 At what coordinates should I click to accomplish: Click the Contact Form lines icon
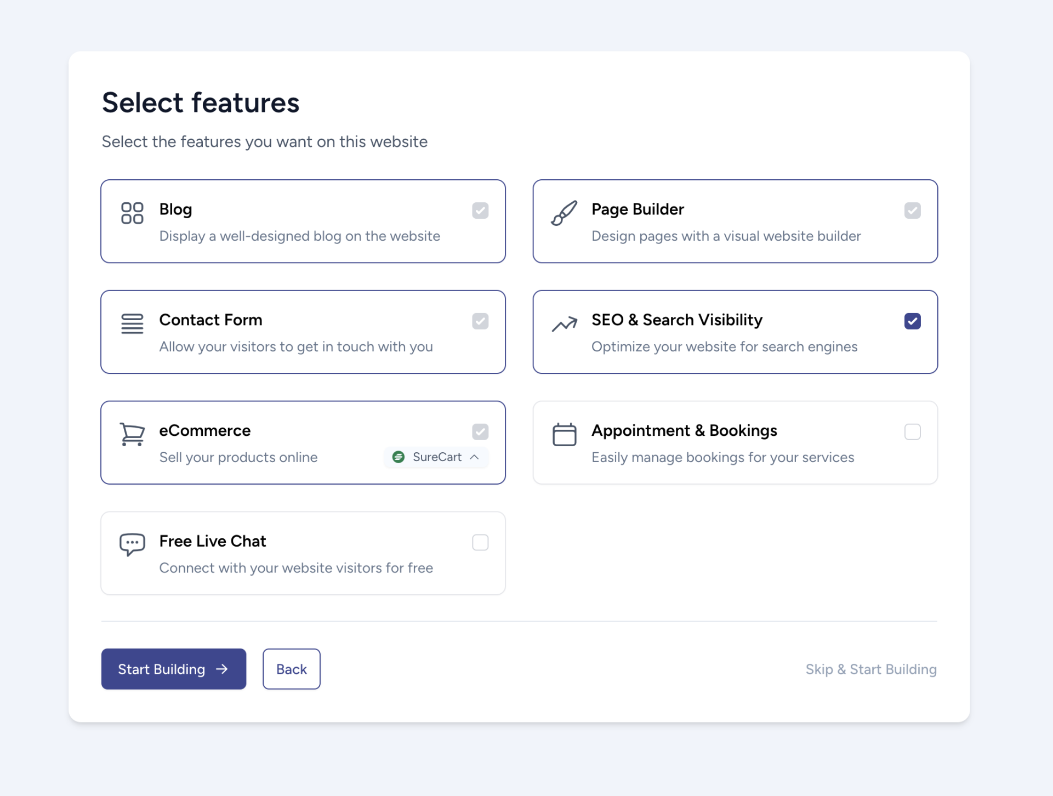[132, 323]
